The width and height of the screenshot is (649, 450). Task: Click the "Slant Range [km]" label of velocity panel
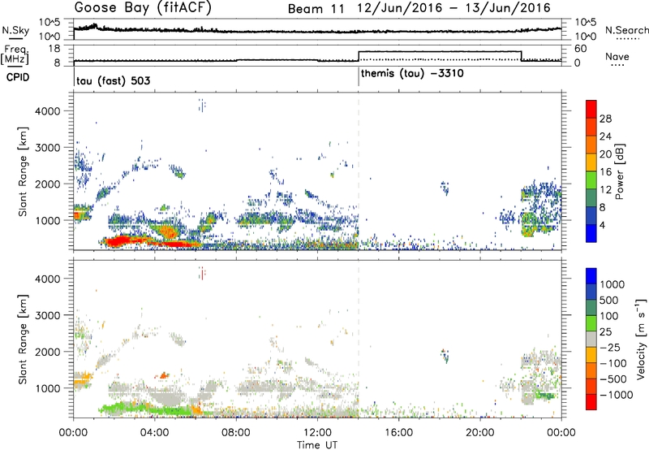(23, 339)
